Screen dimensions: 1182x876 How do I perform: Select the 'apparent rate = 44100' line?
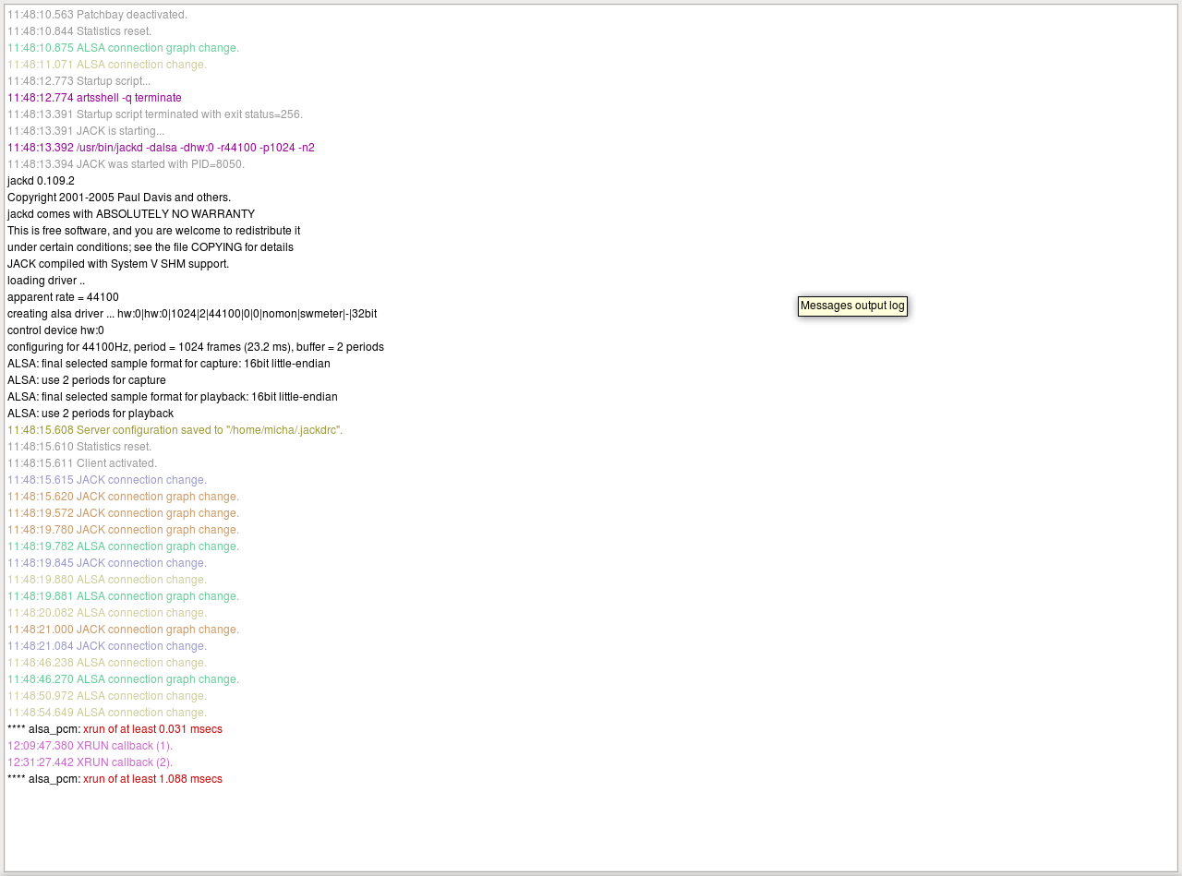click(63, 297)
